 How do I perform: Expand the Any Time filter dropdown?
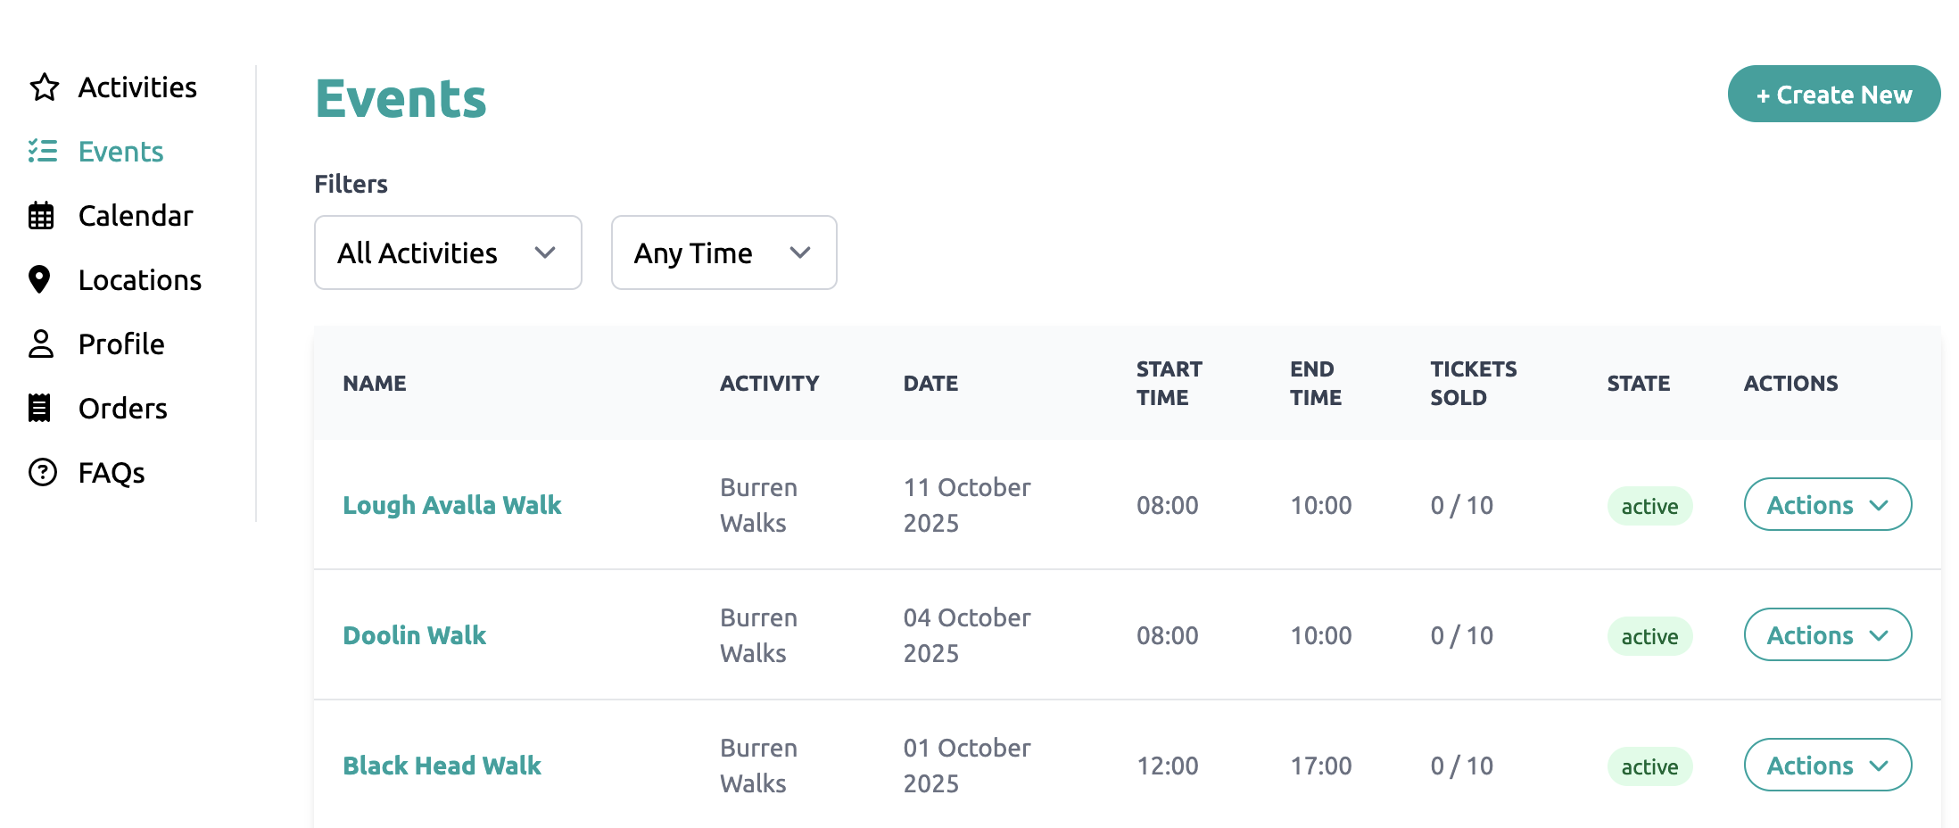coord(723,253)
